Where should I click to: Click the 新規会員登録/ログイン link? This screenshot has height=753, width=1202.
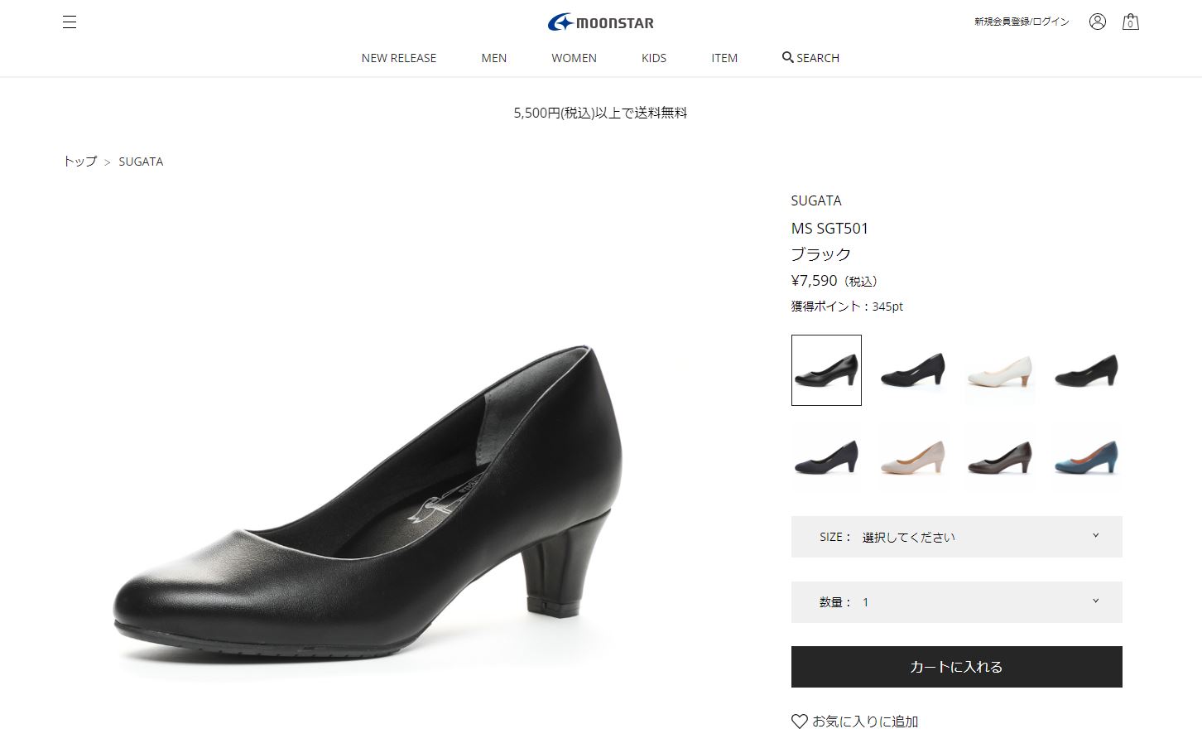(1022, 22)
